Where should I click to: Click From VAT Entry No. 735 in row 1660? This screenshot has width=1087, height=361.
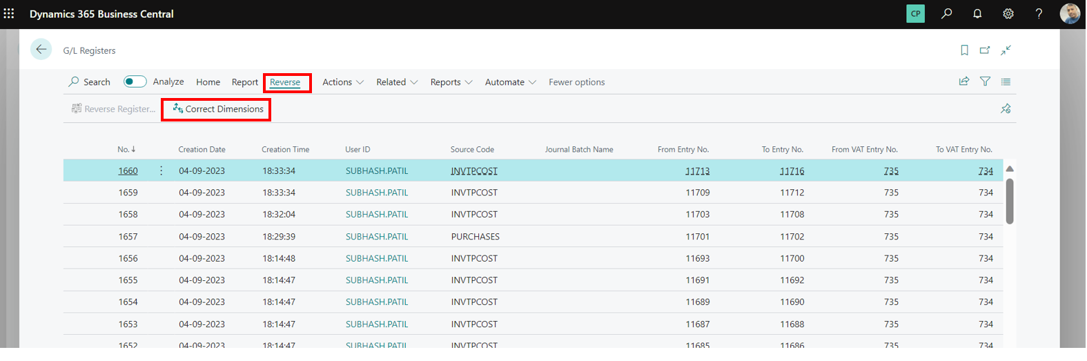coord(891,171)
